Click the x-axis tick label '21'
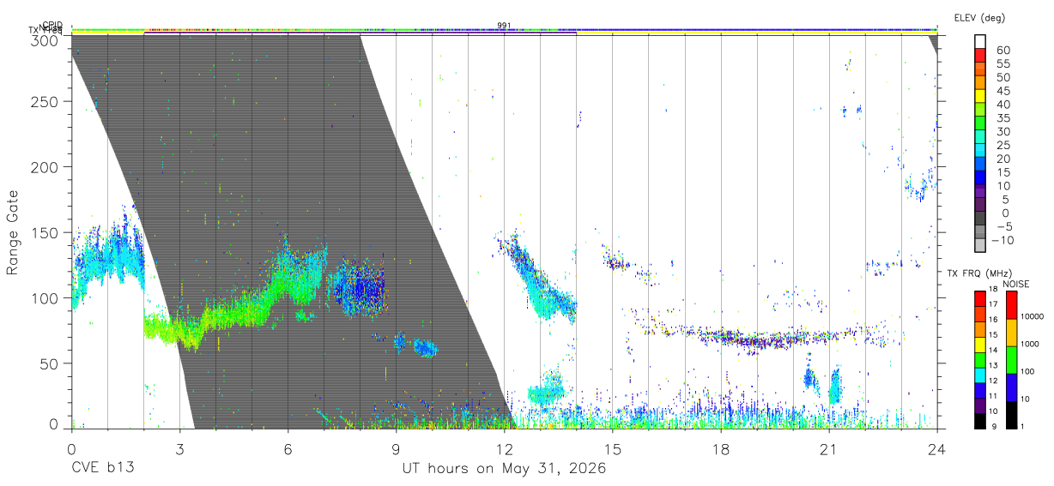1054x486 pixels. [x=828, y=448]
